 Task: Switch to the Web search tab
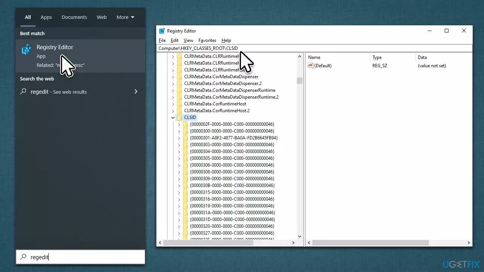pyautogui.click(x=102, y=17)
